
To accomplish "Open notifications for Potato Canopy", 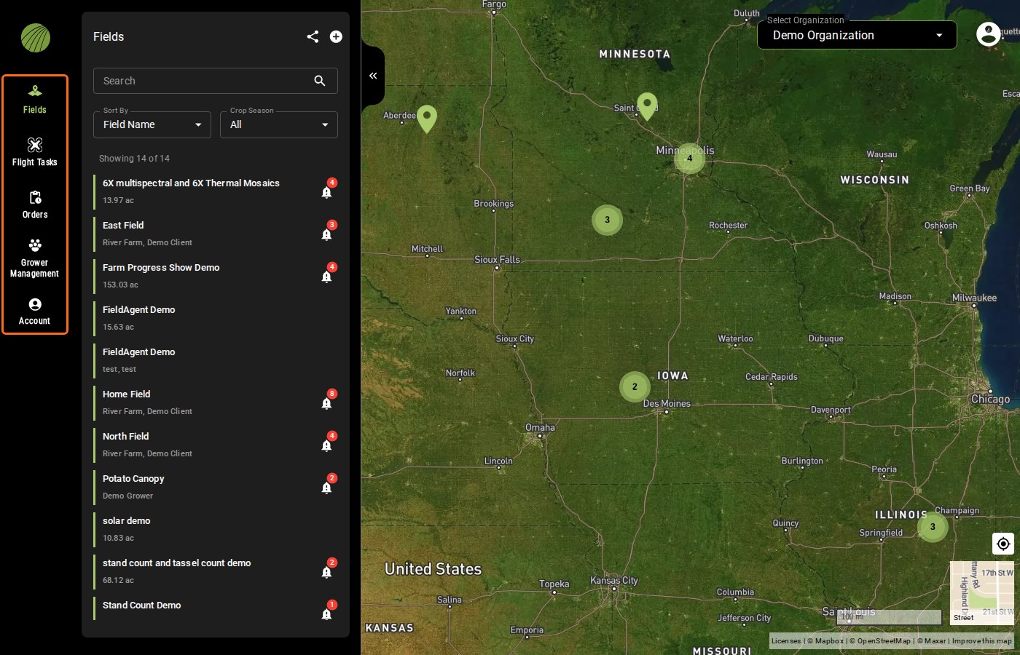I will [x=327, y=486].
